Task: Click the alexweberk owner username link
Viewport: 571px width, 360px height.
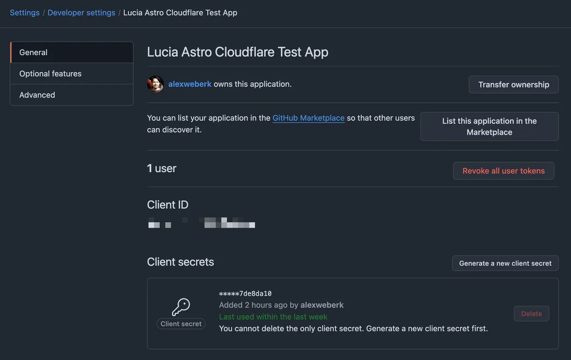Action: (189, 84)
